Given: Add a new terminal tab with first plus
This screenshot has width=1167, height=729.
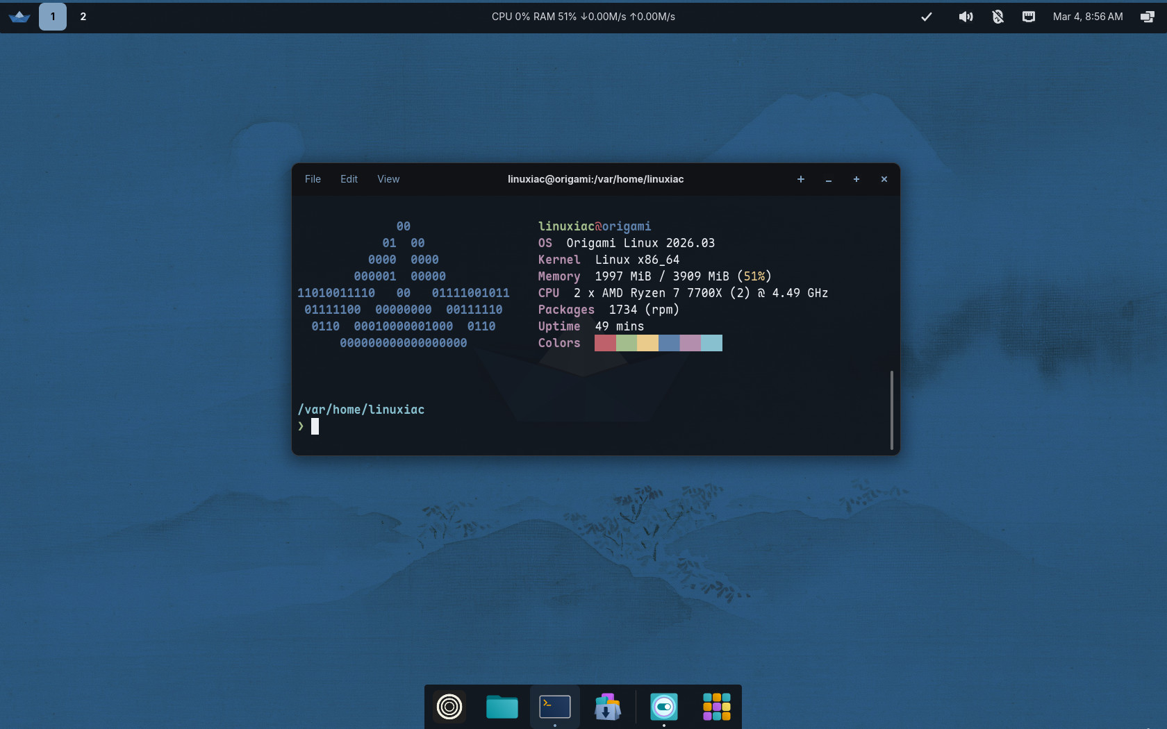Looking at the screenshot, I should [801, 179].
